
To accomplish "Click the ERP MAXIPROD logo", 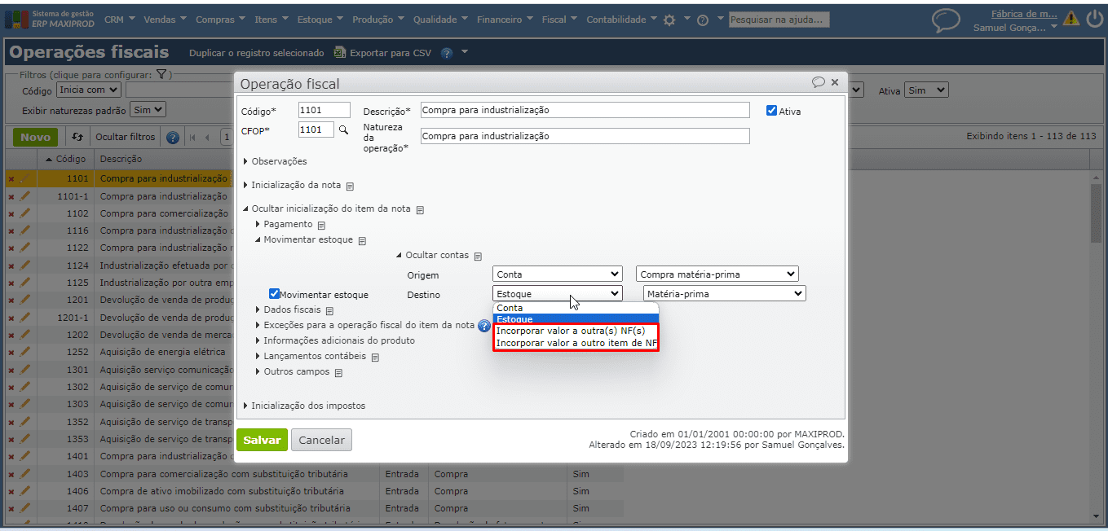I will coord(51,19).
